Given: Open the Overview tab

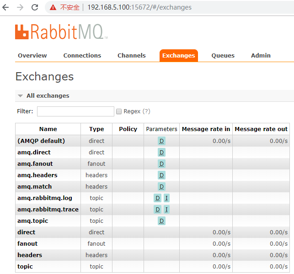Looking at the screenshot, I should (x=32, y=55).
